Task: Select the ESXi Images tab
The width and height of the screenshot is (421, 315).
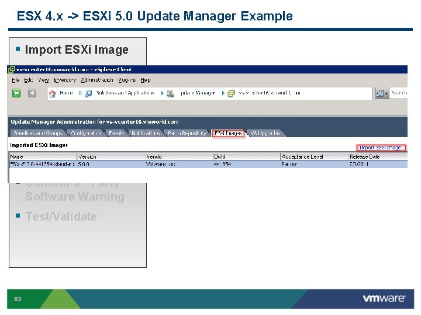Action: coord(228,133)
